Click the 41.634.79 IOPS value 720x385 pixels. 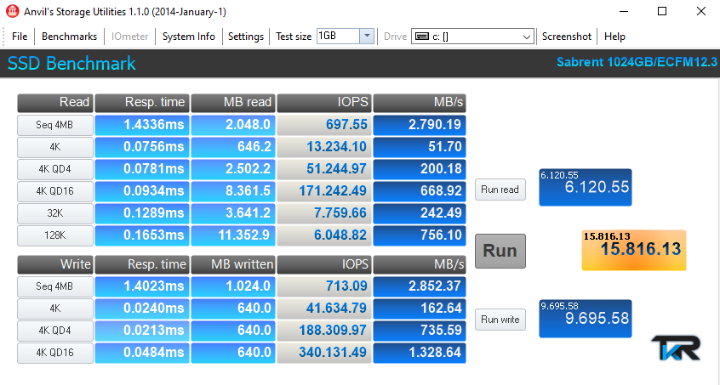coord(323,309)
